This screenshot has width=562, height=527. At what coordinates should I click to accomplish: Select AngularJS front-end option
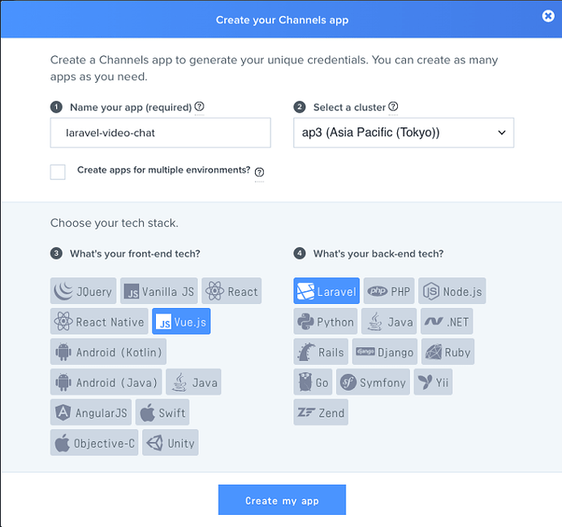91,412
